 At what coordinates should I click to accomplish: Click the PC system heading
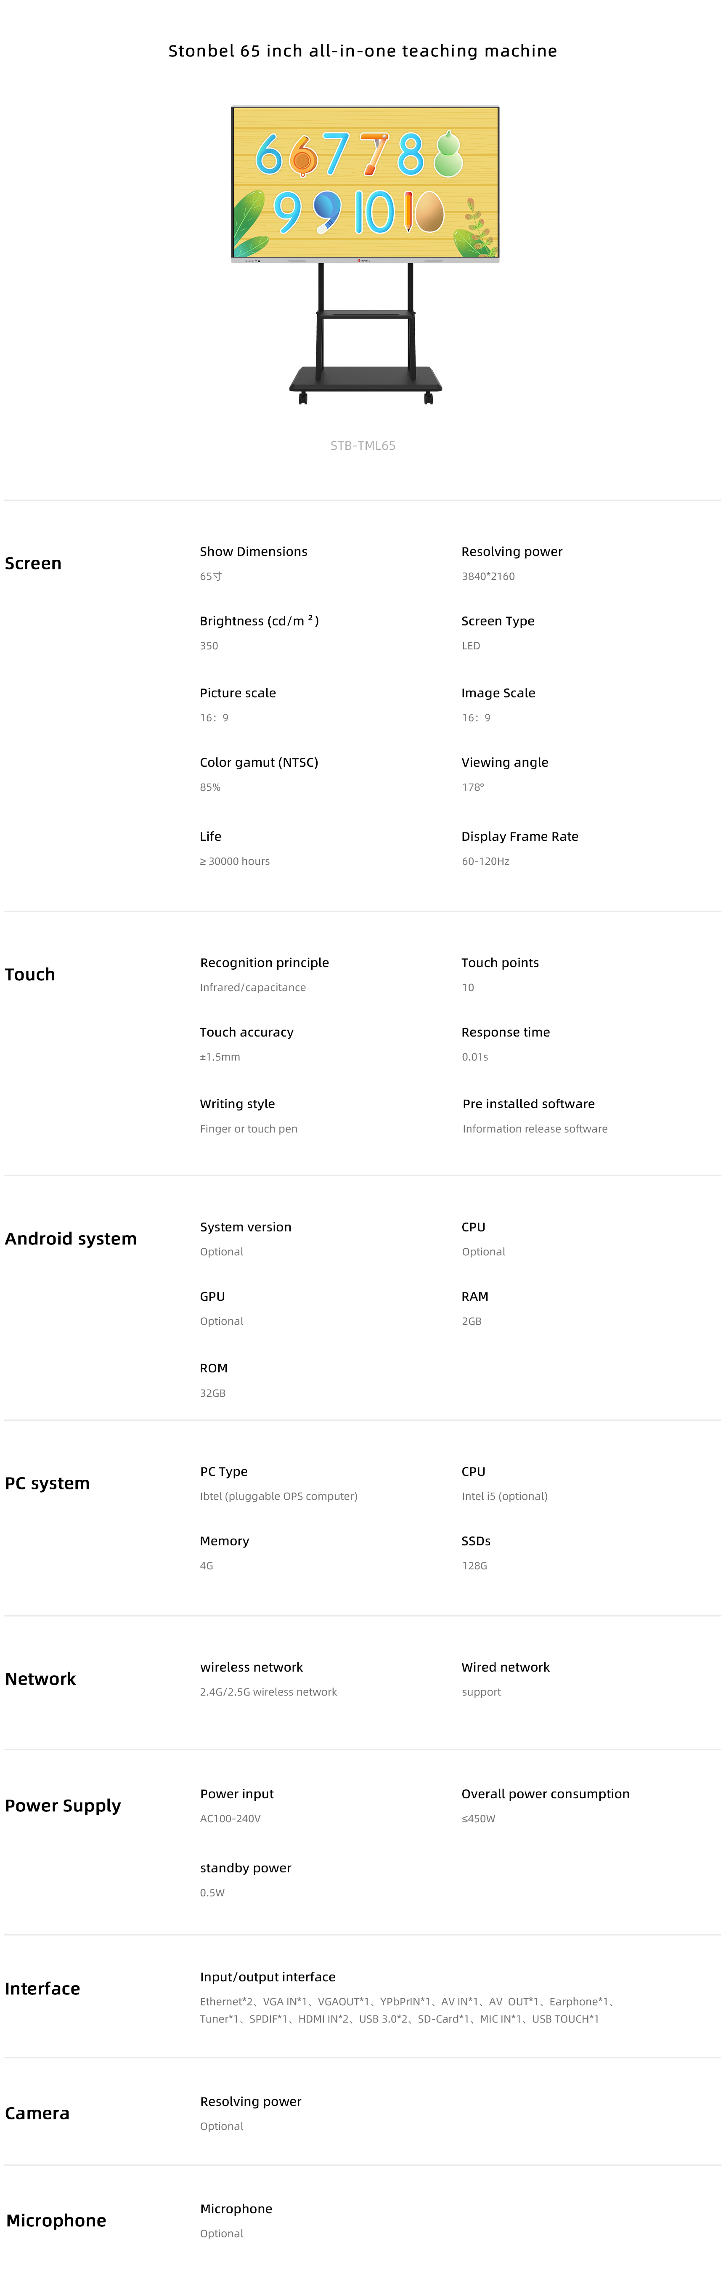47,1483
